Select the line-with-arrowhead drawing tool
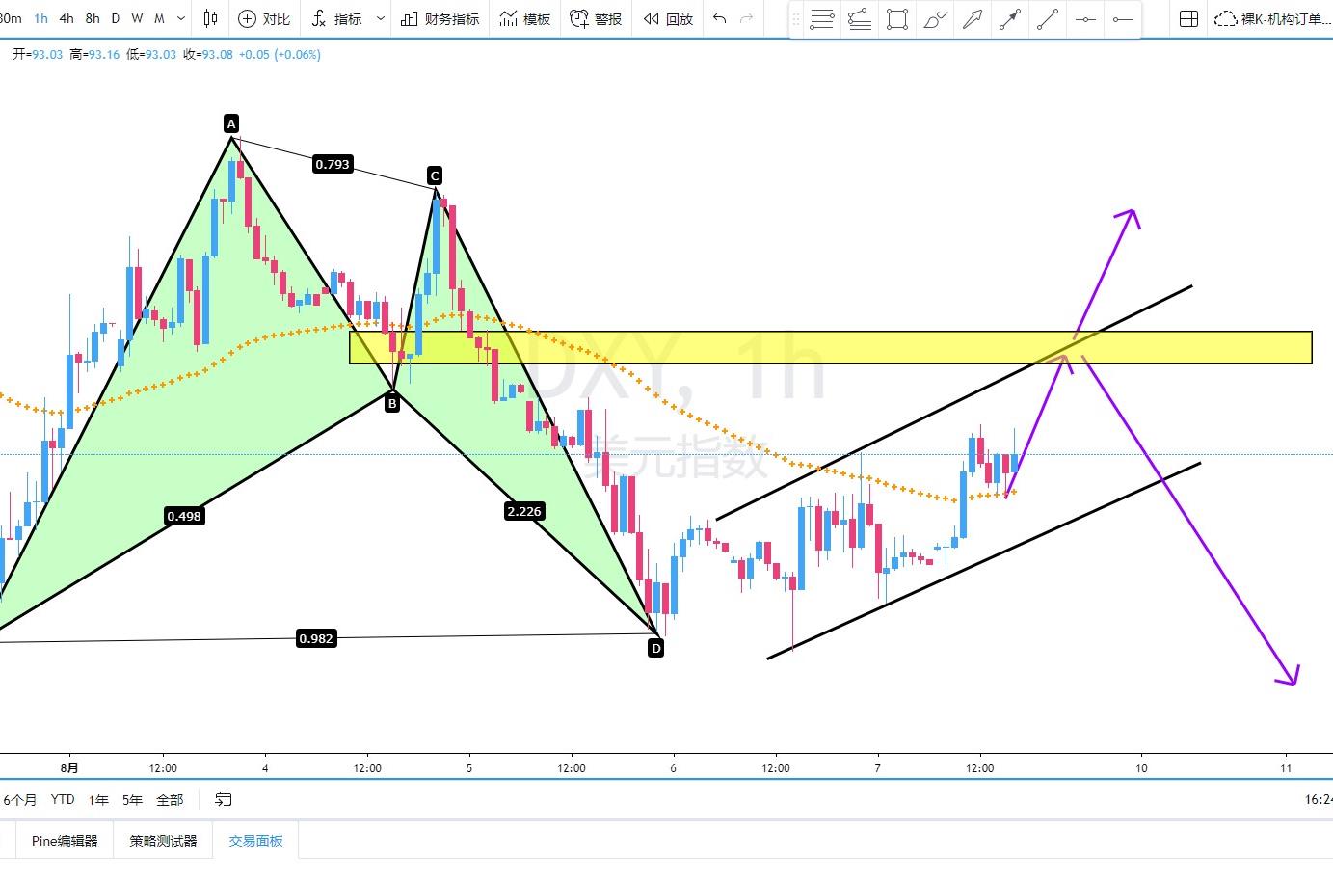Viewport: 1333px width, 888px height. click(1010, 19)
